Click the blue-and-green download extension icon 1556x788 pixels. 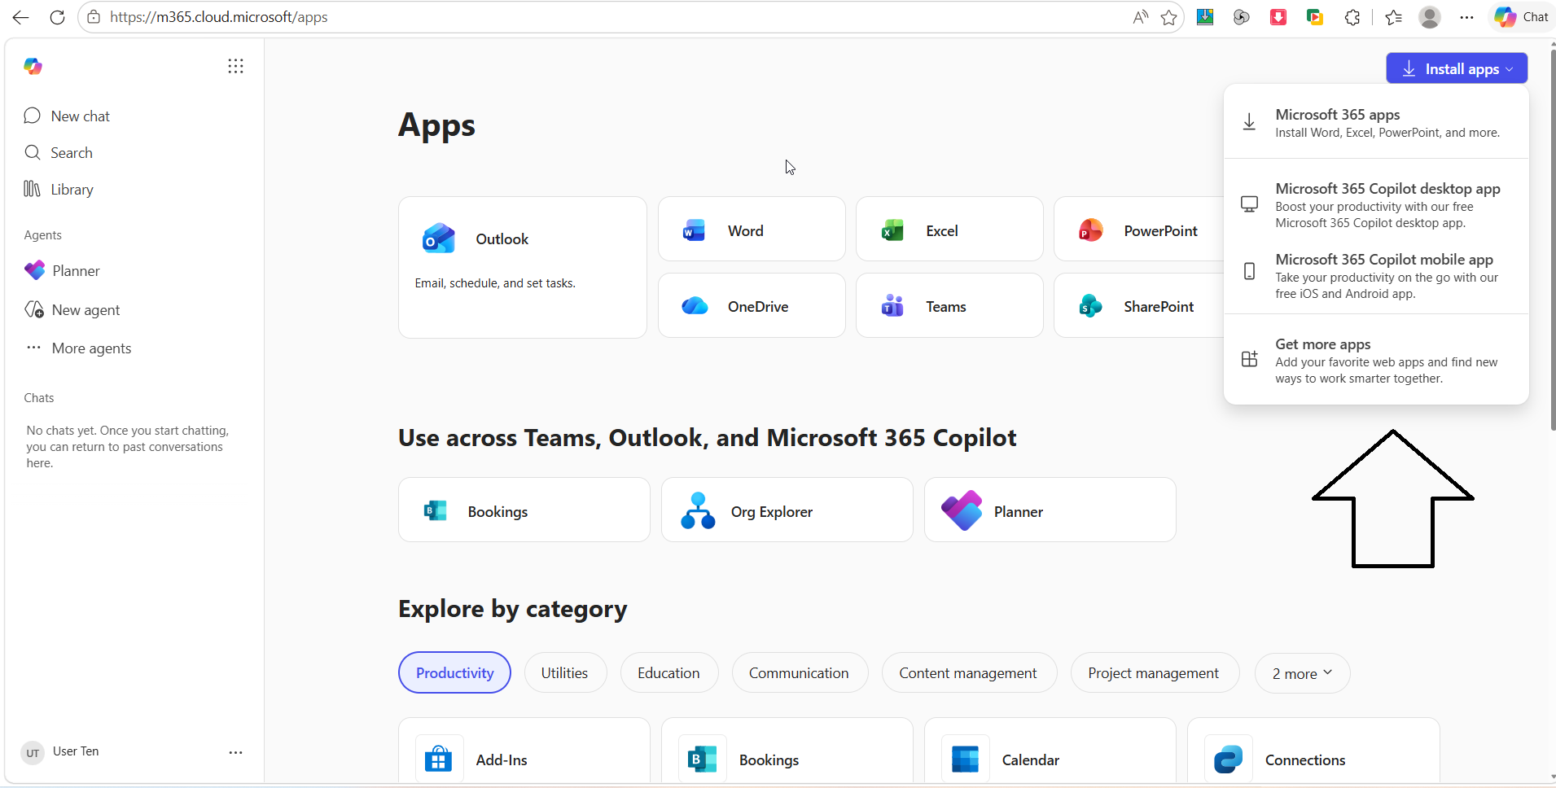point(1205,17)
